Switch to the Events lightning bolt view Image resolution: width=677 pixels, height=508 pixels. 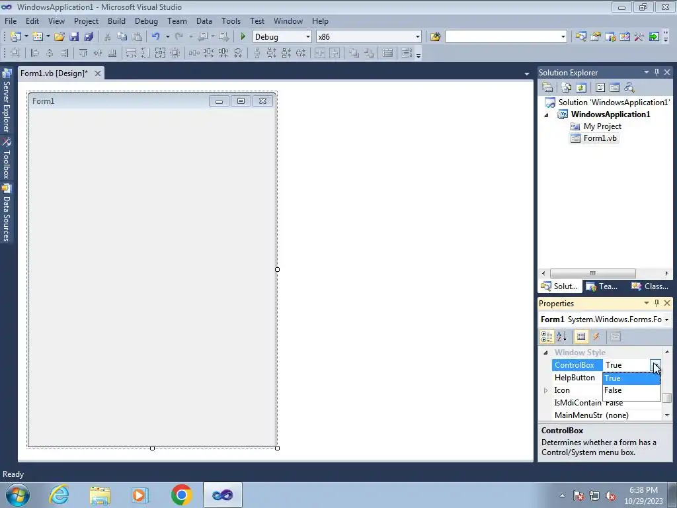[x=596, y=337]
